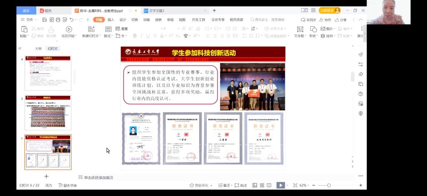Open the 形状 shapes icon
Screen dimensions: 427x196
(x=312, y=29)
